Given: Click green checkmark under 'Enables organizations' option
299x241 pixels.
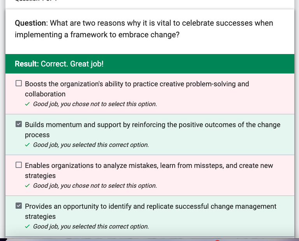Looking at the screenshot, I should (27, 185).
